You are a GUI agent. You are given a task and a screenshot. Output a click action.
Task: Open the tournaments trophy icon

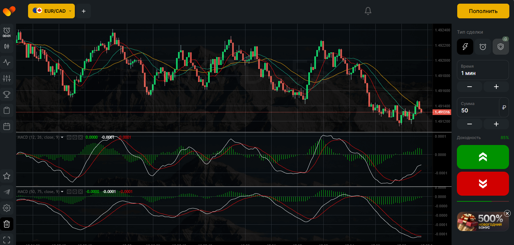click(7, 94)
